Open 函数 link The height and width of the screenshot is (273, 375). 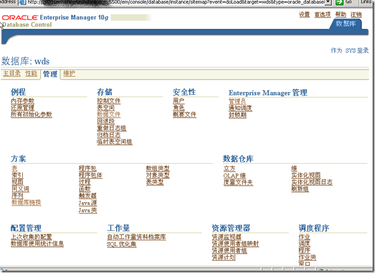tap(84, 189)
